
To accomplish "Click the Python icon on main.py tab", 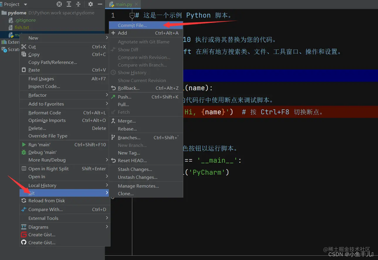I will pos(111,4).
